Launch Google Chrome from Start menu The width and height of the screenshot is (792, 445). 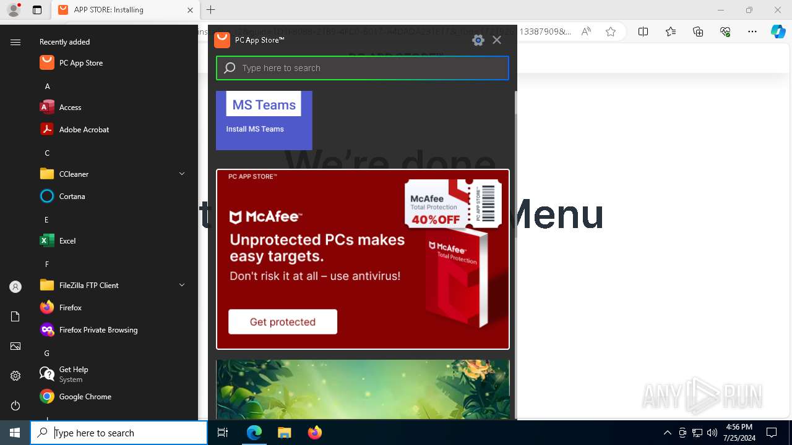[x=114, y=397]
